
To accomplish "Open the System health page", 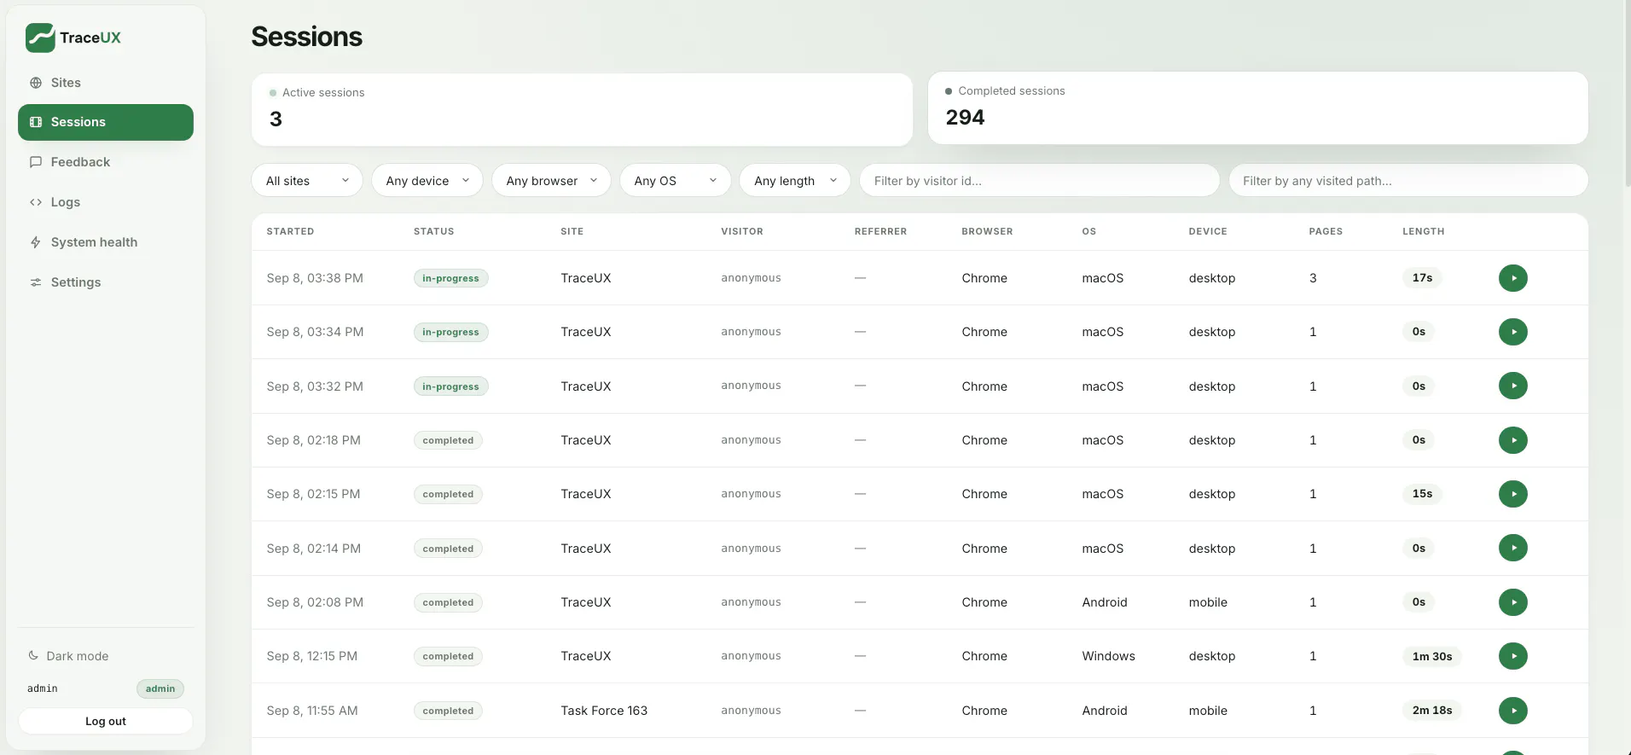I will tap(106, 242).
